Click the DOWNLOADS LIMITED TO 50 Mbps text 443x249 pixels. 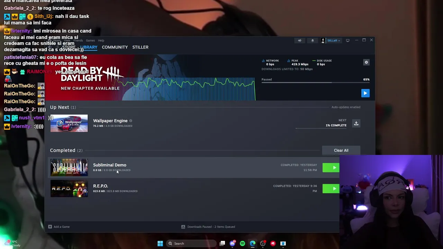tap(287, 69)
